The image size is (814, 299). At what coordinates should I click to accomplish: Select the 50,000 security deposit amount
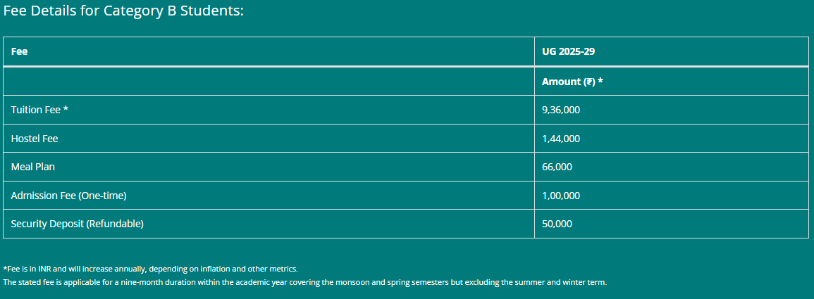click(557, 224)
